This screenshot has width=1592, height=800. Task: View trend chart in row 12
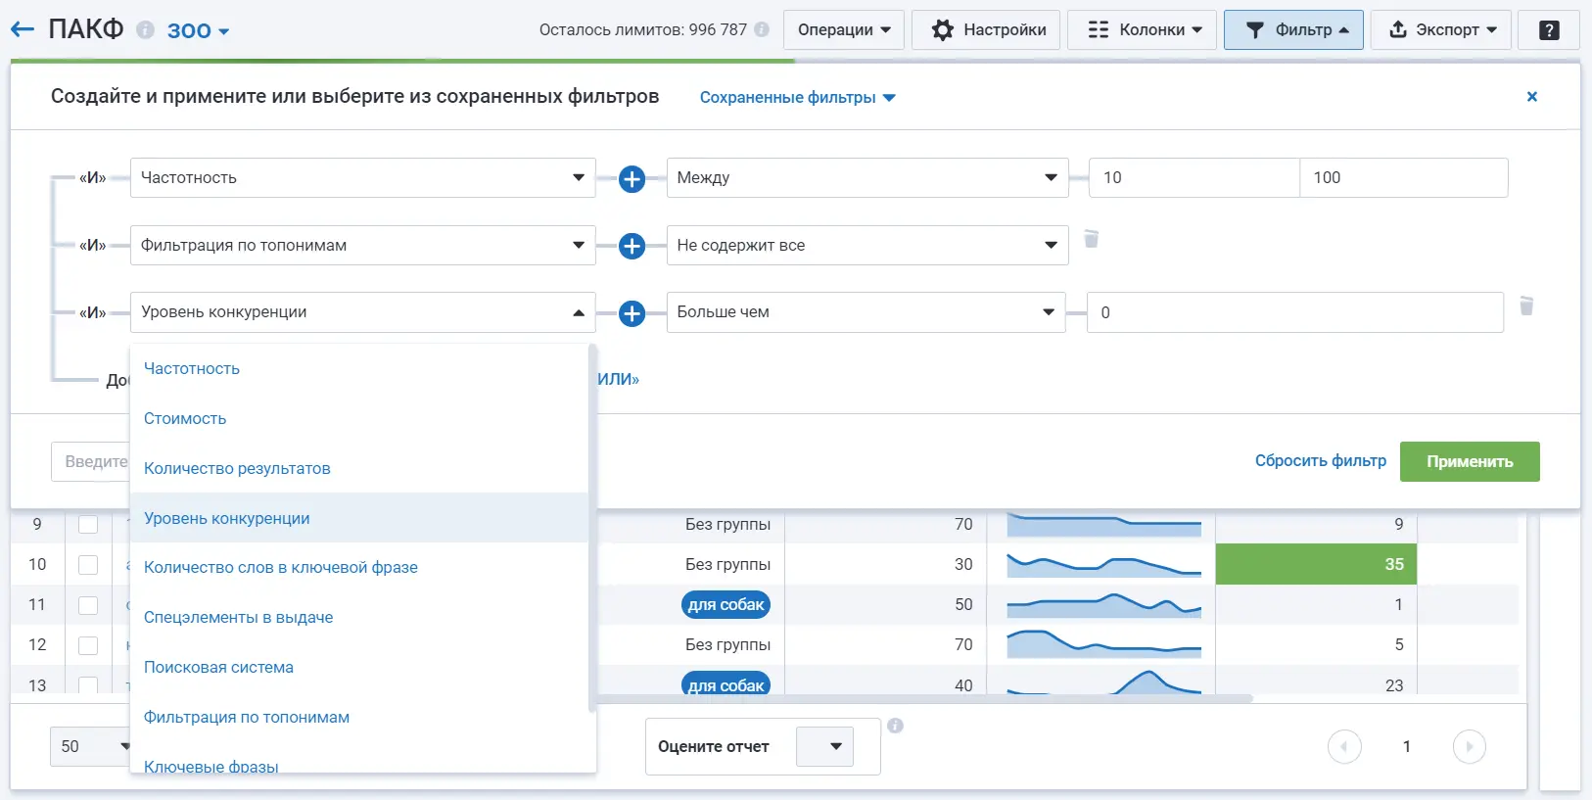[1103, 644]
